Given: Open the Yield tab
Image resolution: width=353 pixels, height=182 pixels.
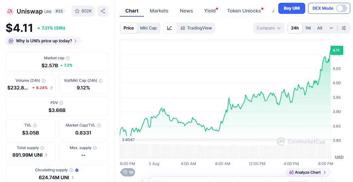Looking at the screenshot, I should click(210, 11).
